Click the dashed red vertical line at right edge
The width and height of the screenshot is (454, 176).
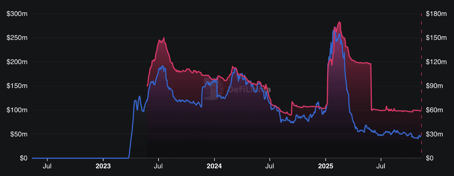click(421, 85)
